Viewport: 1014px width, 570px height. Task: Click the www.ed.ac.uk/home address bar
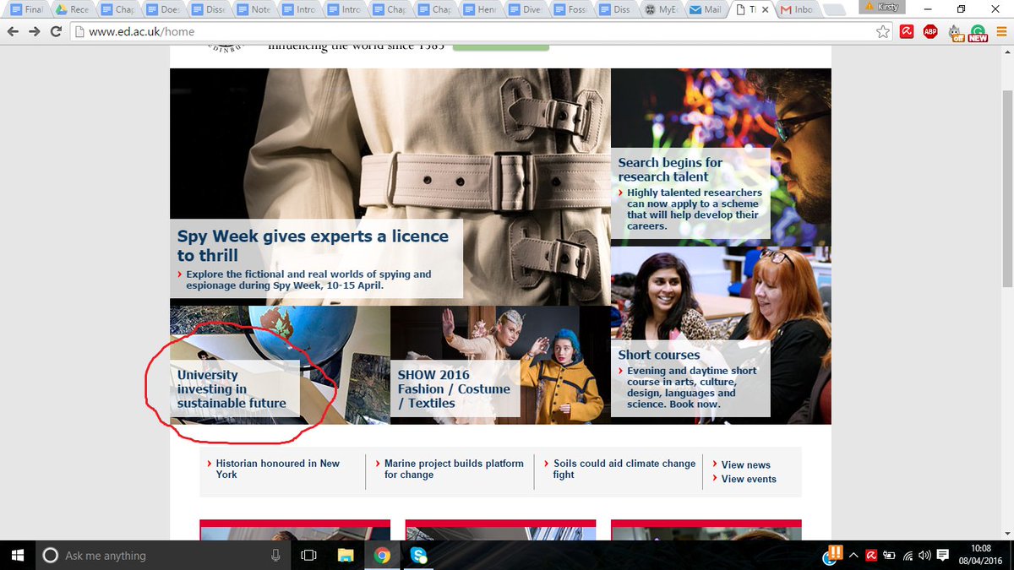click(x=473, y=32)
